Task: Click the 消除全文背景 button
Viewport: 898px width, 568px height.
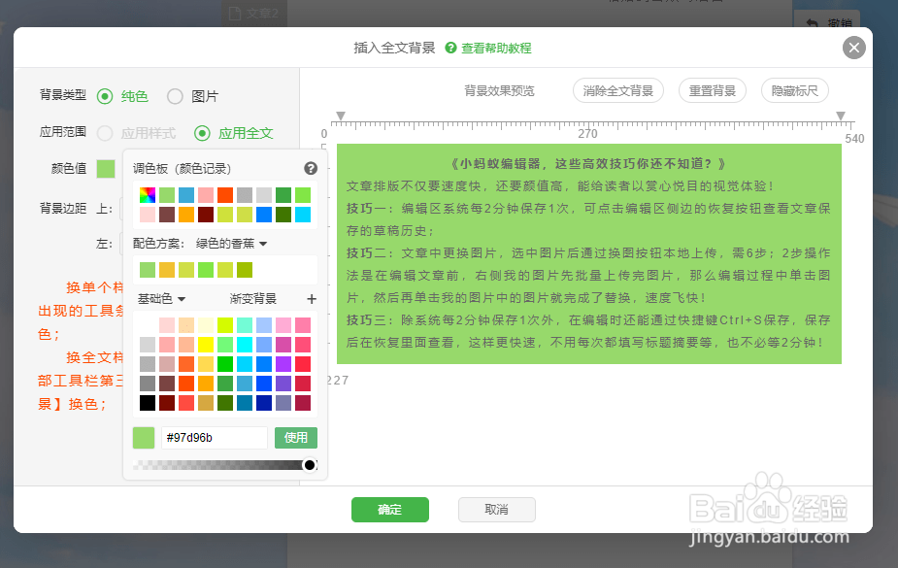Action: (x=617, y=90)
